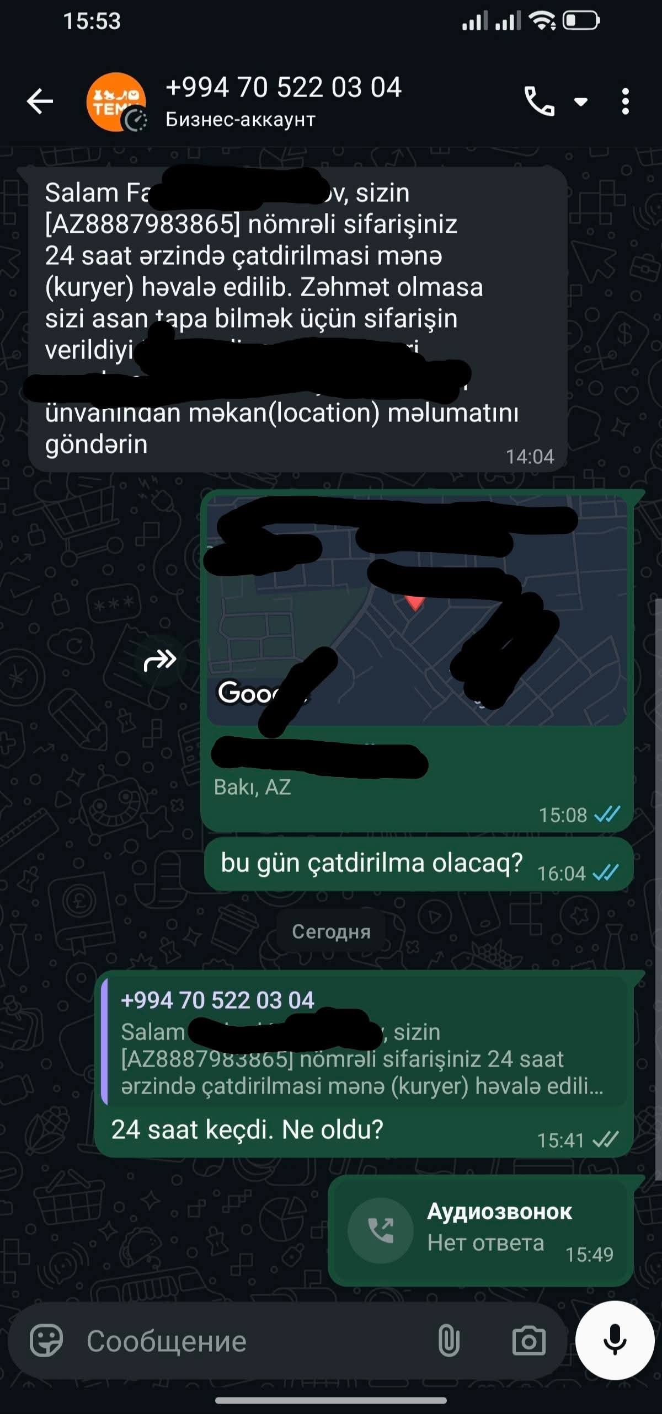Tap the Бизнес-аккаунт subtitle label
The height and width of the screenshot is (1414, 662).
click(241, 119)
